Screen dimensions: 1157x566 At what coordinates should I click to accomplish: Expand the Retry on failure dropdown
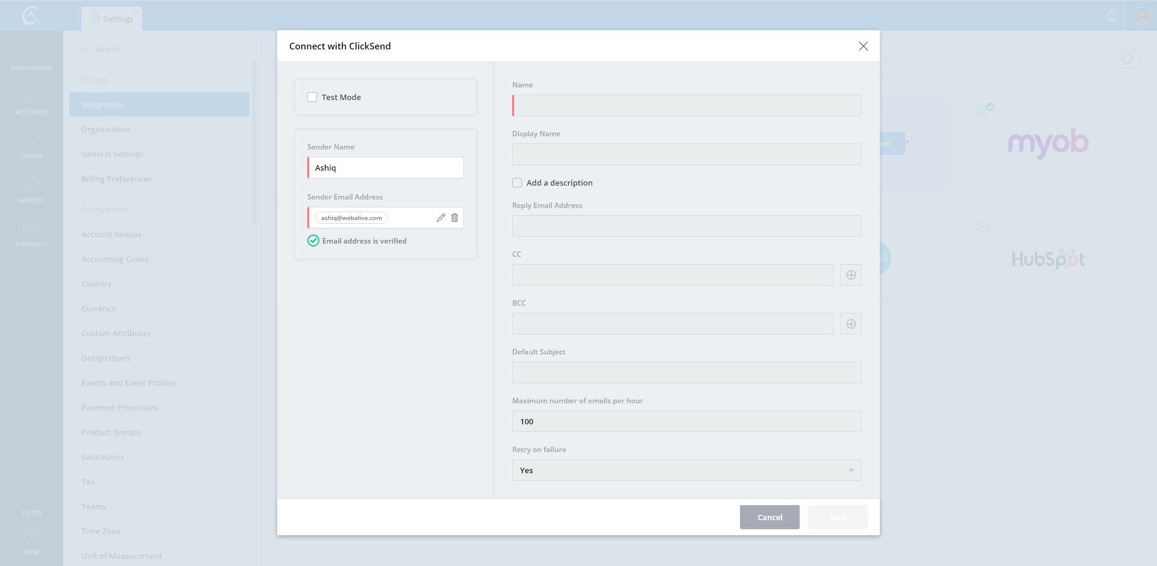click(x=686, y=470)
